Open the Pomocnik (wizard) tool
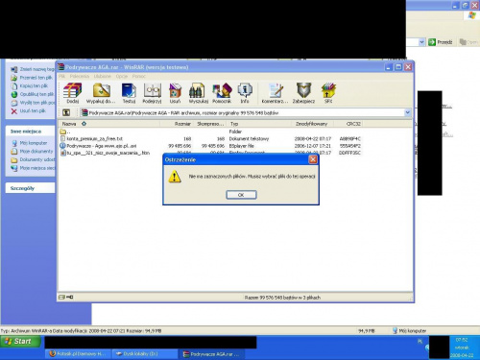This screenshot has height=360, width=480. 222,93
